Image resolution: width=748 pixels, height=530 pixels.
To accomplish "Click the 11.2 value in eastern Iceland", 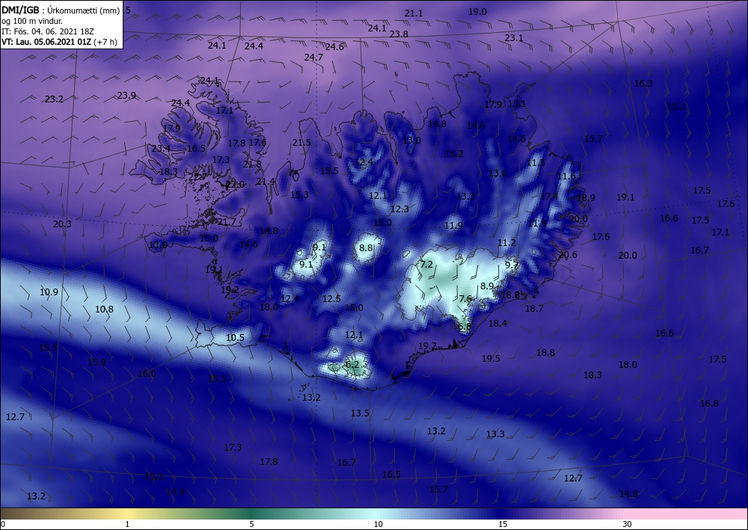I will coord(506,243).
